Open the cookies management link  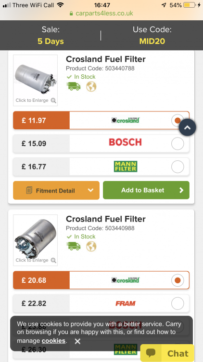[x=53, y=341]
